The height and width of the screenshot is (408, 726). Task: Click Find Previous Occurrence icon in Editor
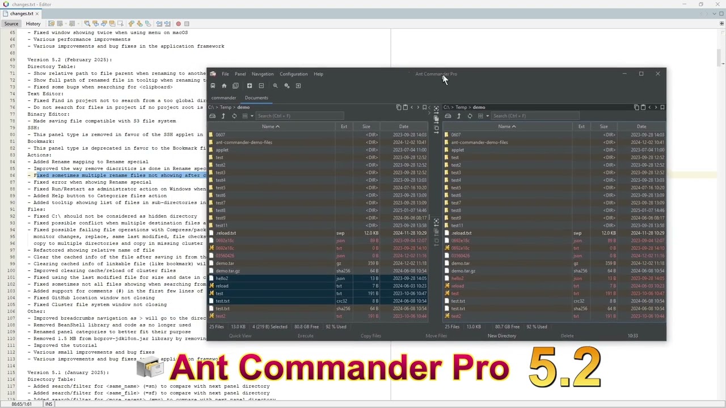(x=95, y=24)
